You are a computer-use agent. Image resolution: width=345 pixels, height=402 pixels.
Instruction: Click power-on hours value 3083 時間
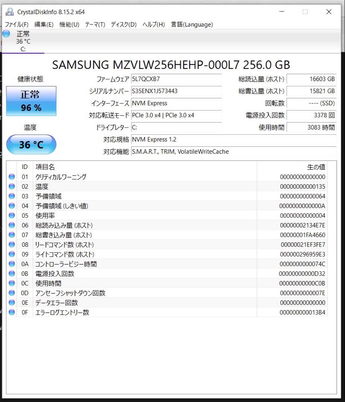(x=311, y=127)
